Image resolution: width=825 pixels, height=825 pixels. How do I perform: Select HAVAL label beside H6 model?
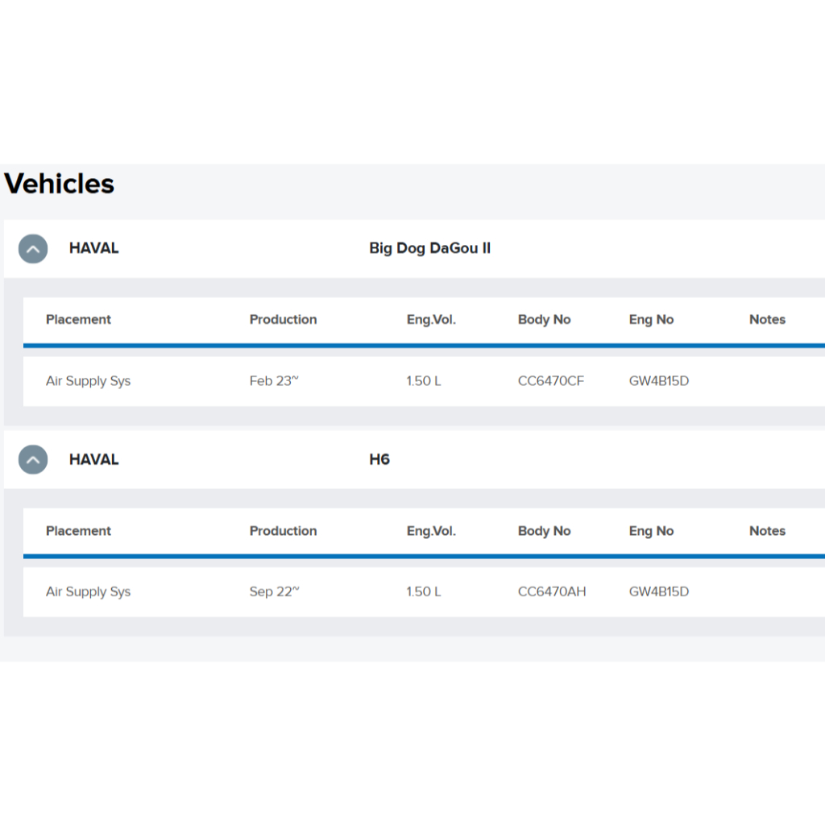93,459
